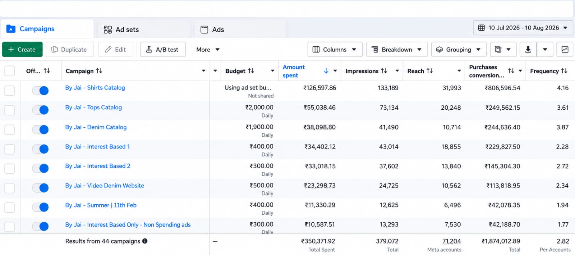Toggle off Denim Catalog campaign
Screen dimensions: 575x255
click(x=40, y=129)
